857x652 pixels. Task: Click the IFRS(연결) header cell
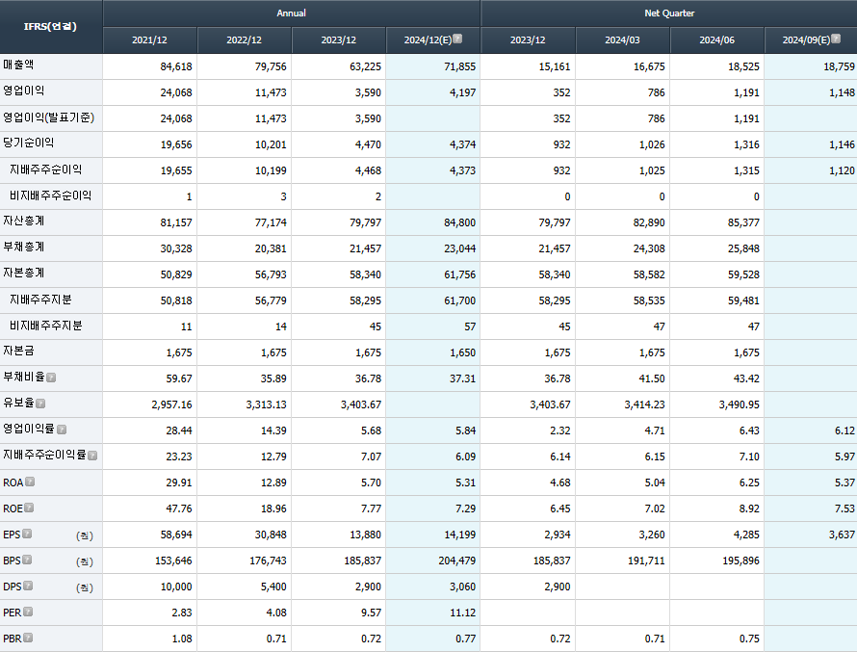(x=50, y=27)
